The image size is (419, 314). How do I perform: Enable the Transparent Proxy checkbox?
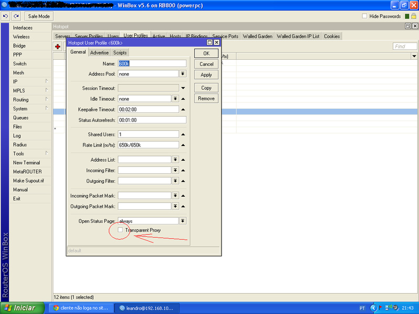pyautogui.click(x=120, y=230)
